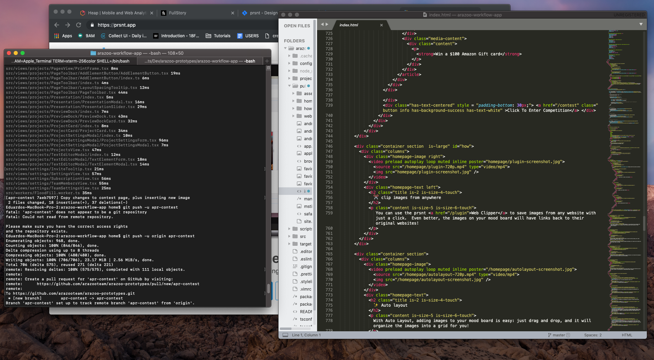Open the Apps bookmark in Chrome
Screen dimensions: 654x360
(63, 36)
